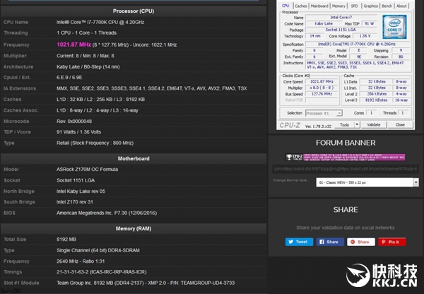
Task: Click the trophy icon in forum banner
Action: [x=289, y=157]
